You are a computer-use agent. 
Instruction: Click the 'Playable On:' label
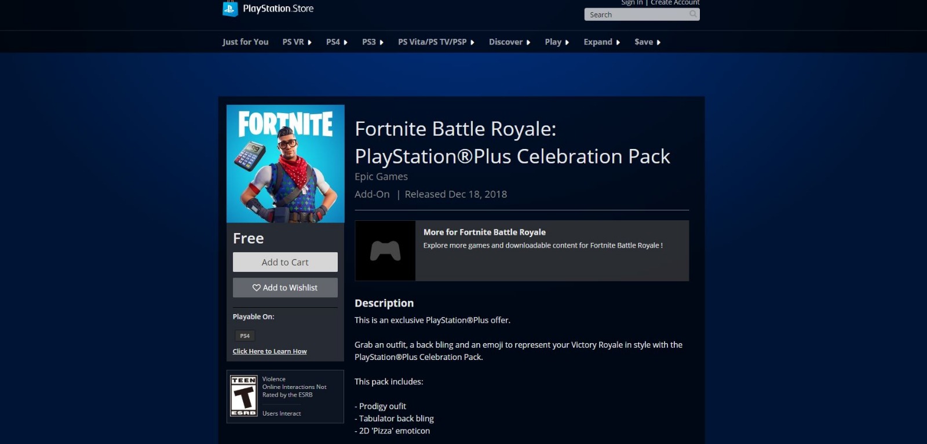[253, 316]
